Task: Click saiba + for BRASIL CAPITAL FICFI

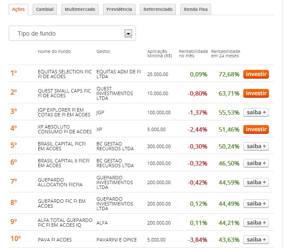Action: 256,146
